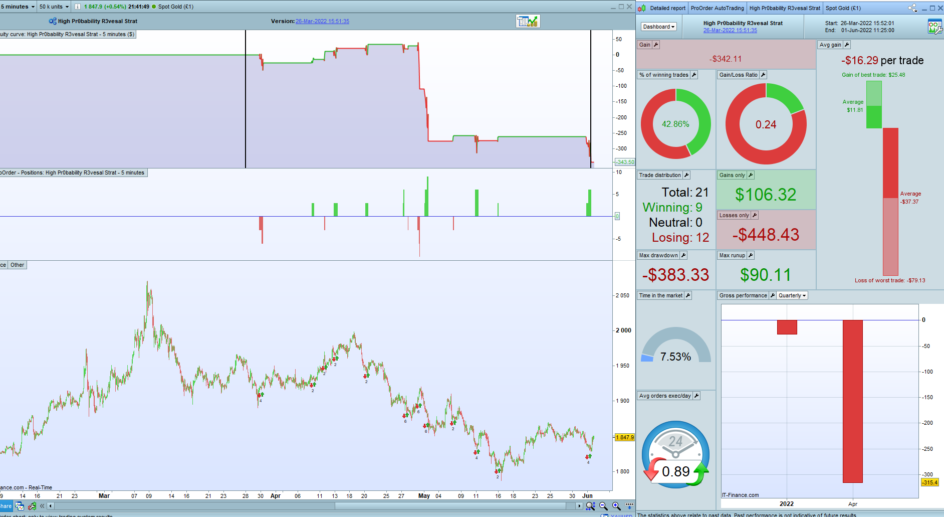
Task: Open the Quarterly period dropdown
Action: tap(792, 295)
